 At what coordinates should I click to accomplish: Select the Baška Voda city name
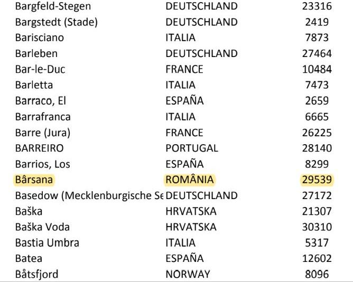42,227
